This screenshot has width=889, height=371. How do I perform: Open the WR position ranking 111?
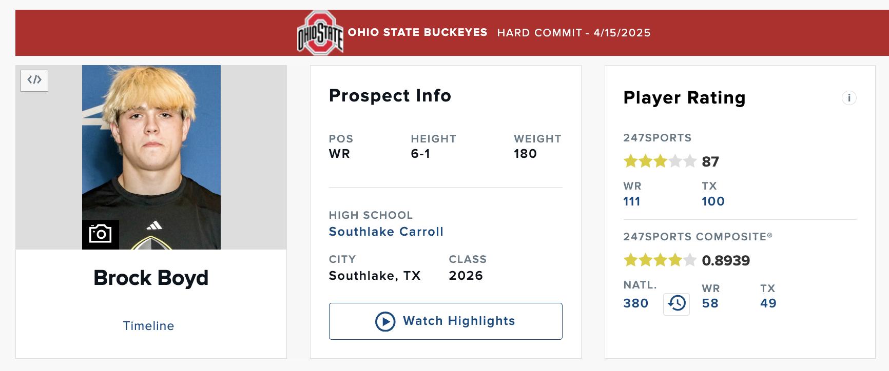pyautogui.click(x=632, y=201)
